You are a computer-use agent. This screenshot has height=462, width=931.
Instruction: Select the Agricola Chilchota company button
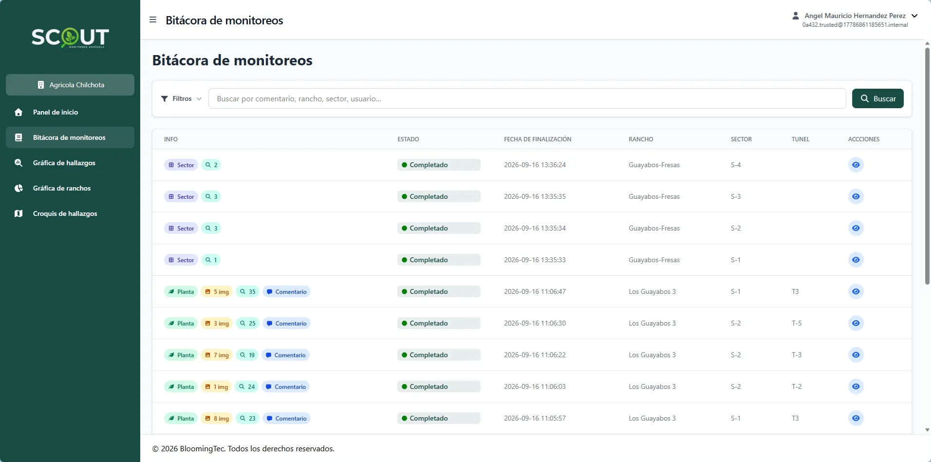[70, 85]
